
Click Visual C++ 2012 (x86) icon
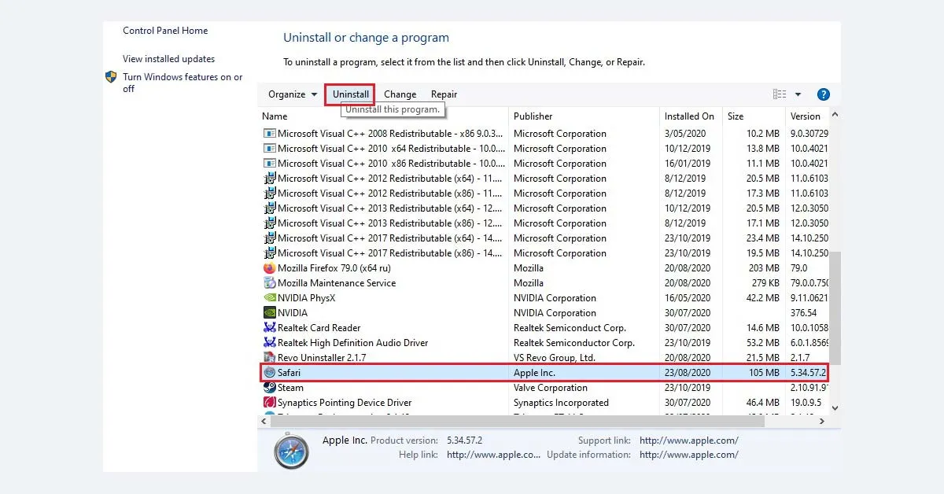pyautogui.click(x=270, y=194)
